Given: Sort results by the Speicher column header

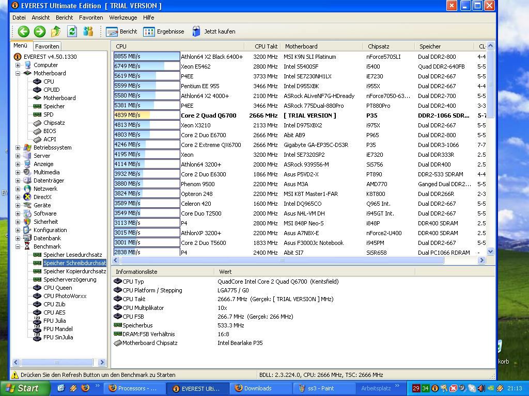Looking at the screenshot, I should [x=444, y=46].
